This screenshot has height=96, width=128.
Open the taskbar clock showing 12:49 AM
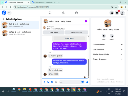click(x=118, y=91)
